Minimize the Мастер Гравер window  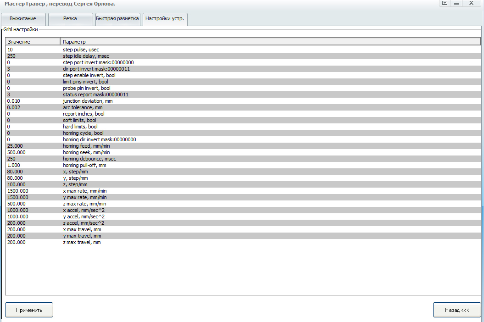click(456, 3)
